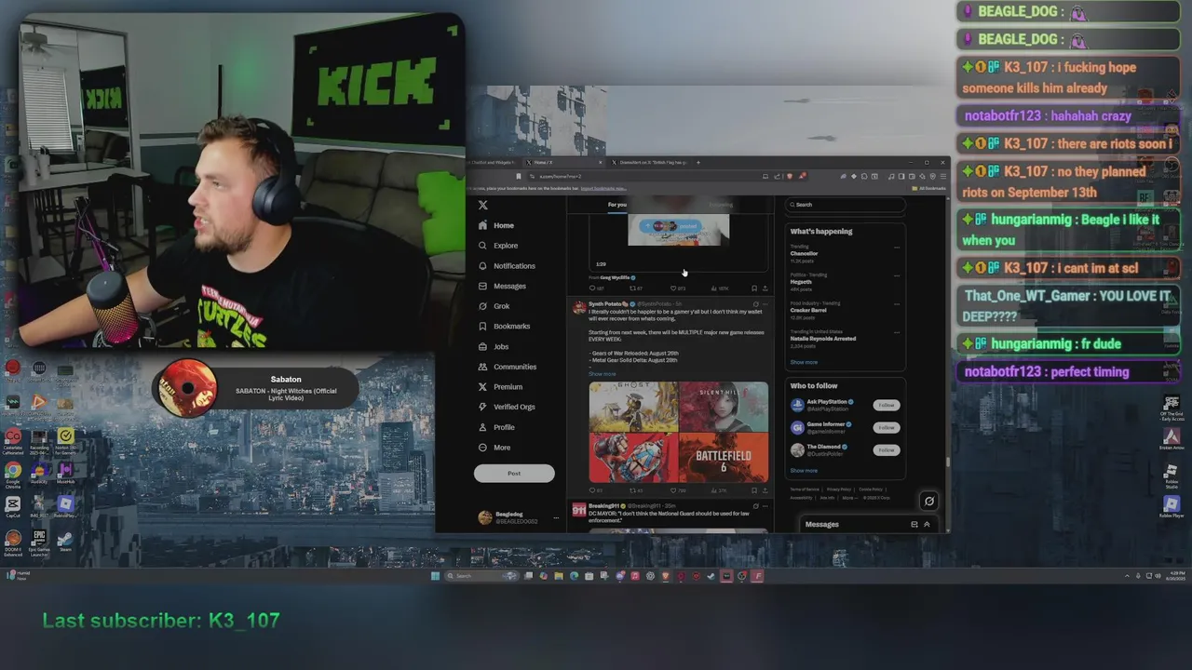Open Google Chrome desktop shortcut

tap(13, 473)
